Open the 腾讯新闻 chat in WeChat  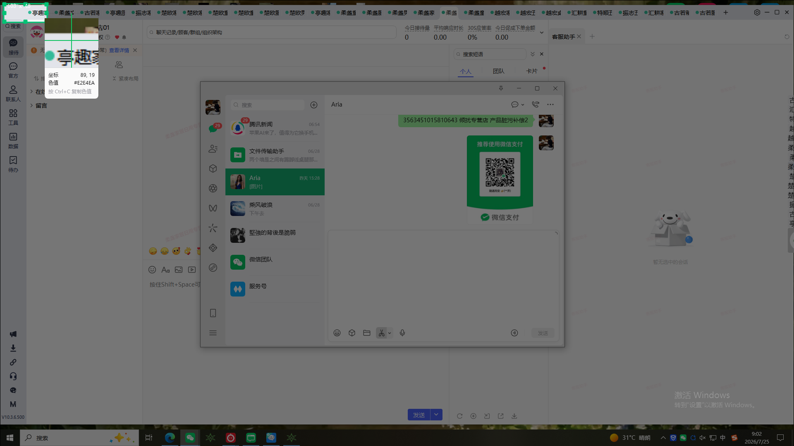pos(275,128)
